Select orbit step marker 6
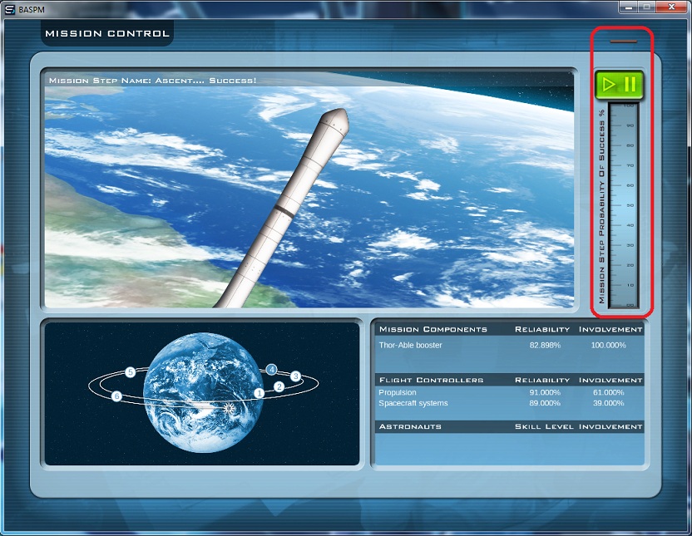692x536 pixels. (x=116, y=396)
